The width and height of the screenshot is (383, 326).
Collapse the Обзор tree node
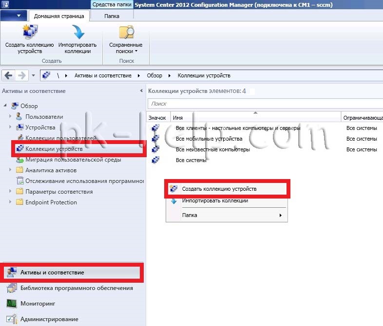(x=5, y=105)
